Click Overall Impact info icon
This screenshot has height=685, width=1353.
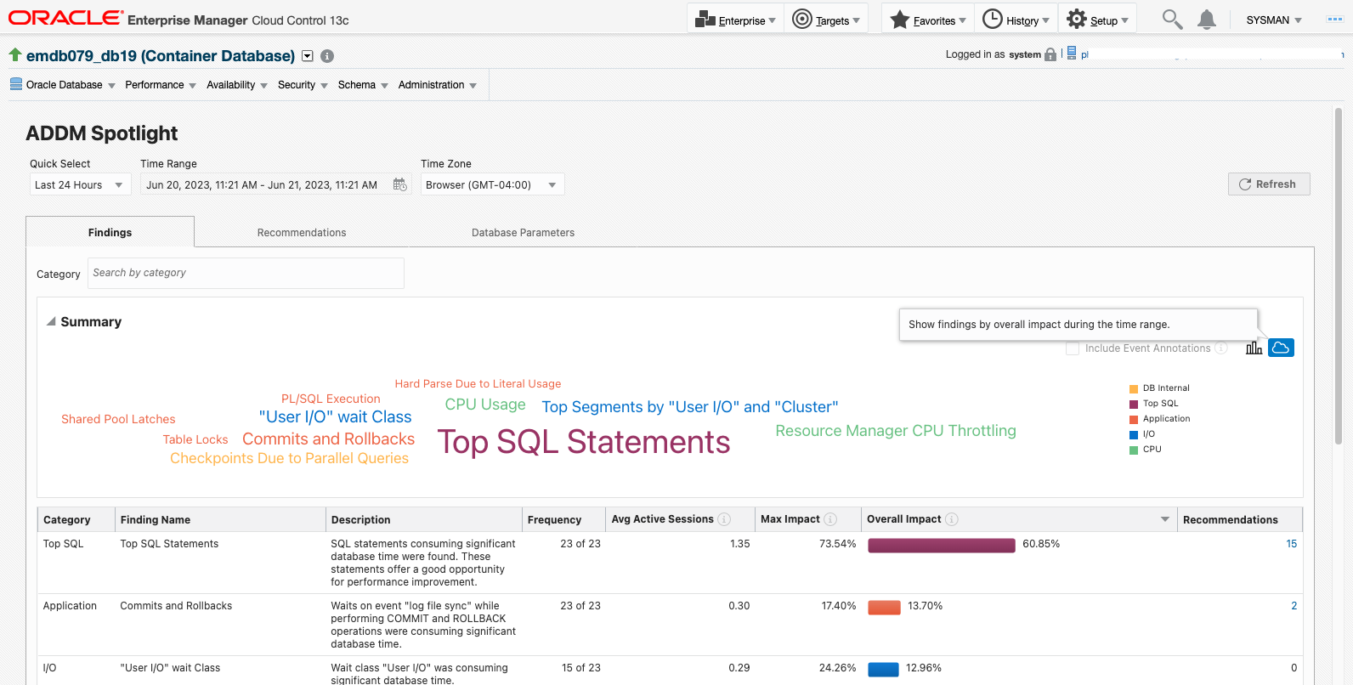click(952, 519)
